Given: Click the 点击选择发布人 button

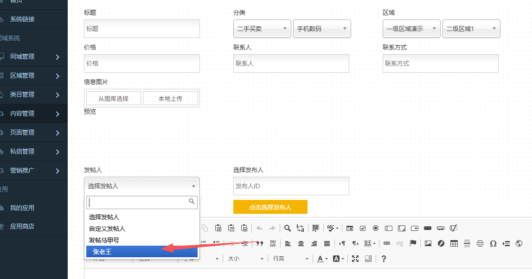Looking at the screenshot, I should (x=270, y=207).
